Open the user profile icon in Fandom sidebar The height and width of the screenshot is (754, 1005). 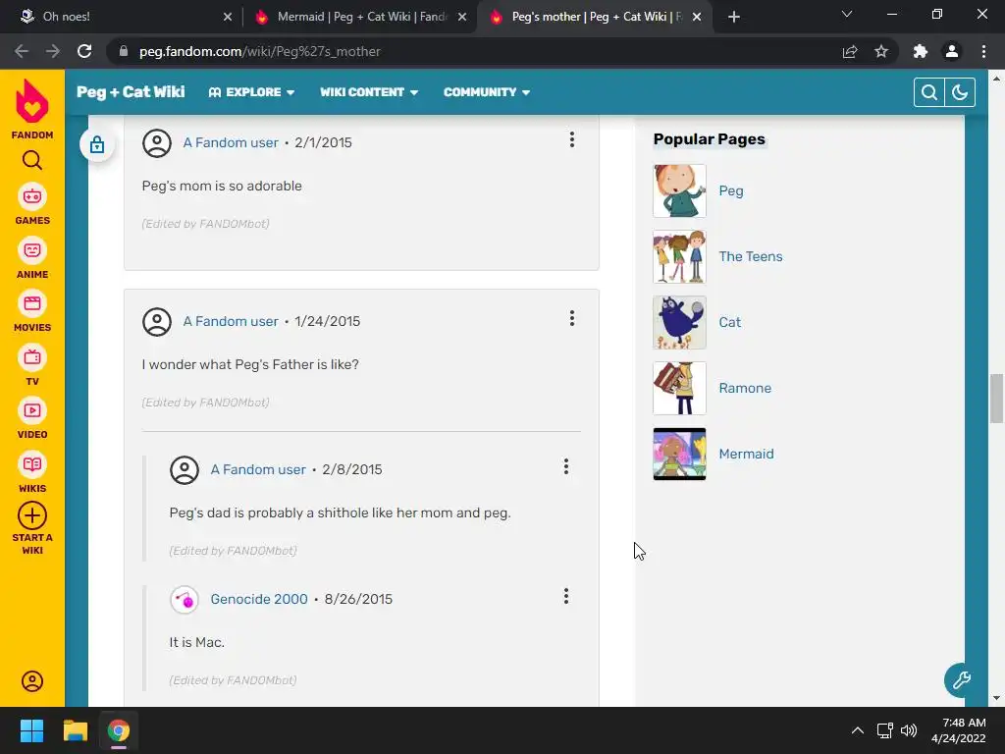(x=32, y=681)
